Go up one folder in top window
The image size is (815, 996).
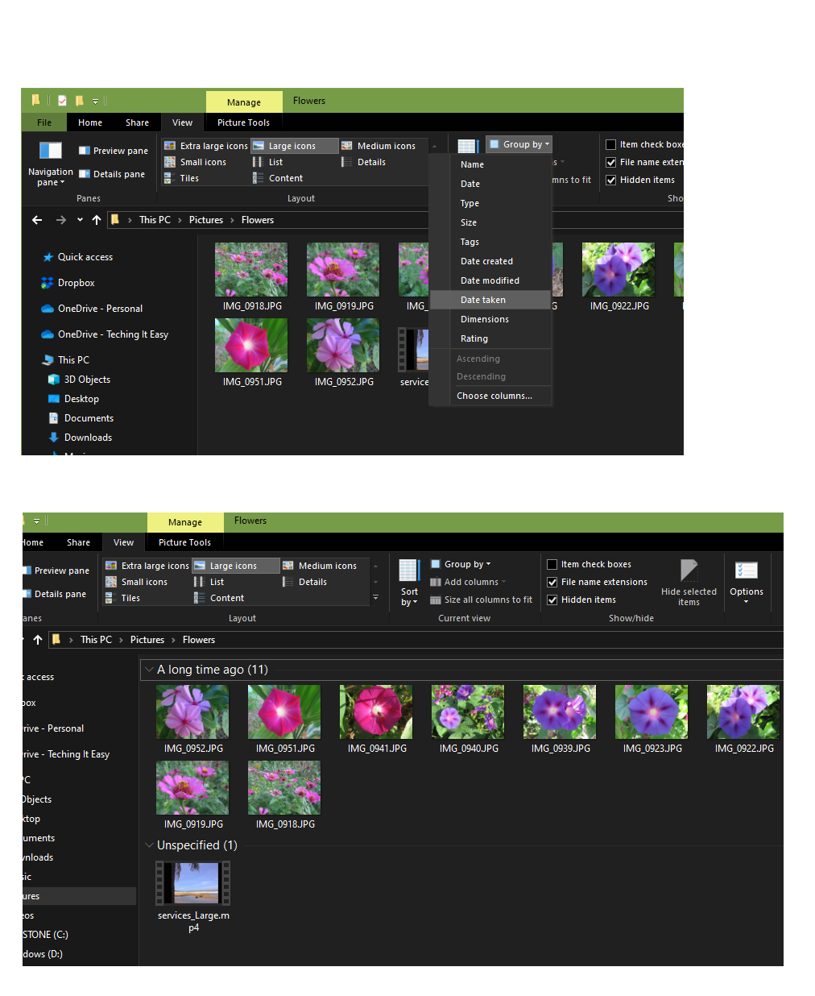click(x=97, y=220)
